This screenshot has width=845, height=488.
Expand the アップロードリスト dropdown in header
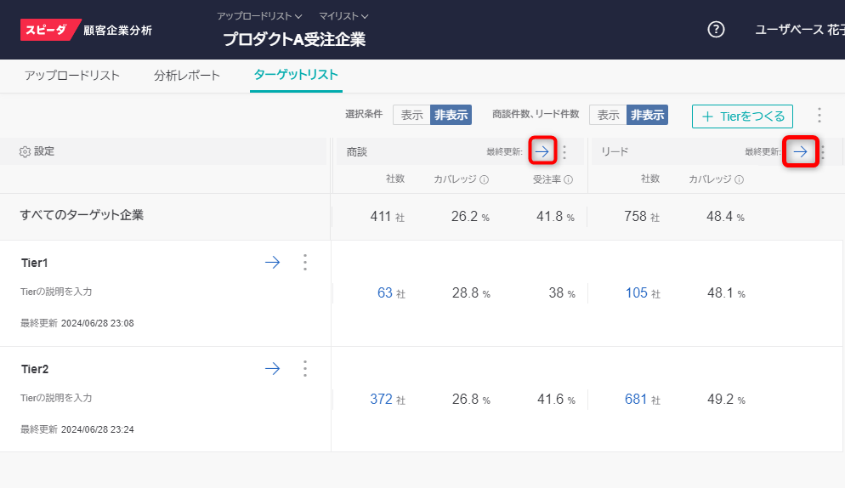click(x=259, y=16)
